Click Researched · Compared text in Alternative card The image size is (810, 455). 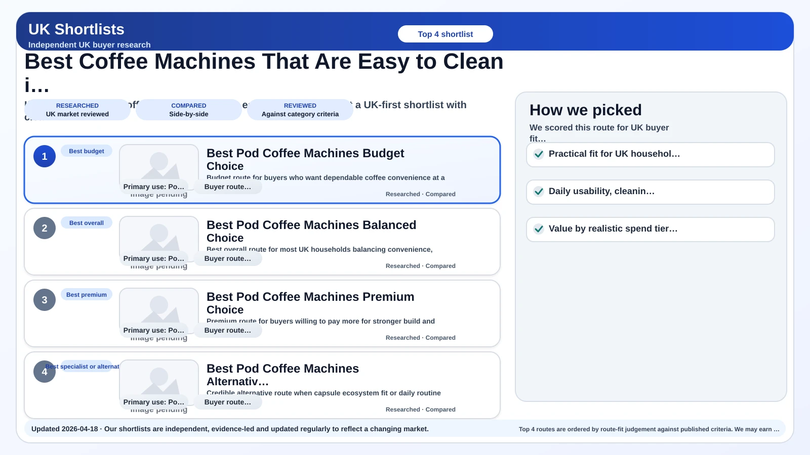point(420,409)
